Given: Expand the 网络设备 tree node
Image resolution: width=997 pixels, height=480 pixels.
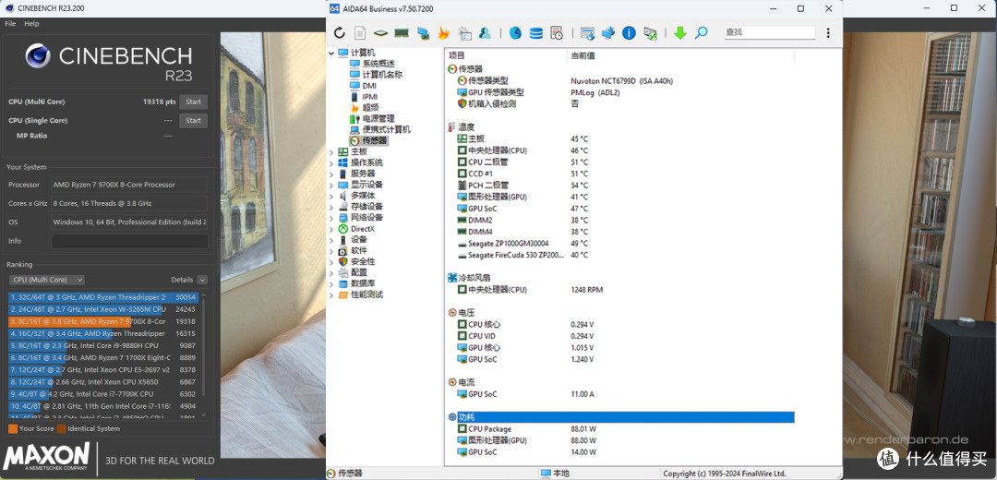Looking at the screenshot, I should point(331,218).
